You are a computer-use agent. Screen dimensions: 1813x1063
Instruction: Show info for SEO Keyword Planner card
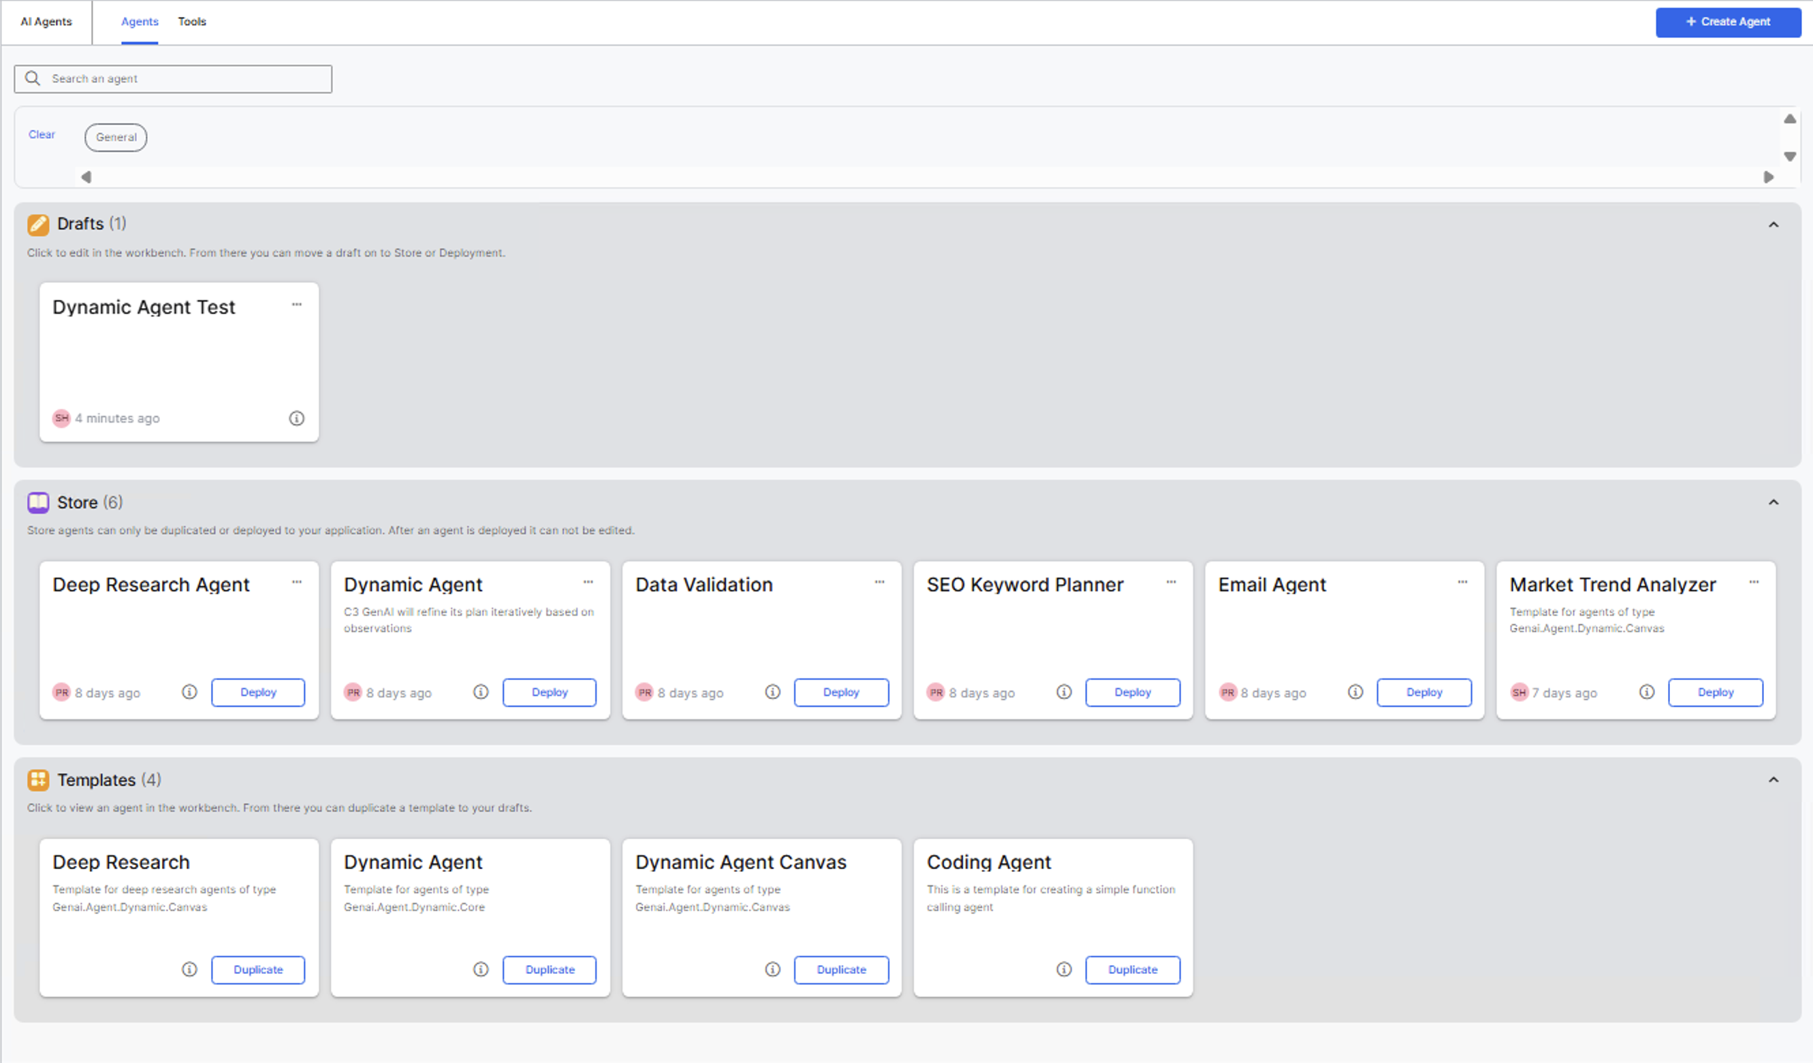click(1063, 692)
